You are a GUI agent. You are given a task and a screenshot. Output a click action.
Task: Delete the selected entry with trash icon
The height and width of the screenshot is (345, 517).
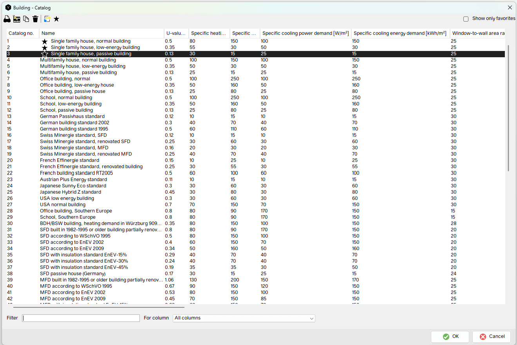point(35,18)
